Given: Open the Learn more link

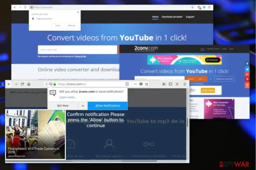Looking at the screenshot, I should [x=68, y=97].
